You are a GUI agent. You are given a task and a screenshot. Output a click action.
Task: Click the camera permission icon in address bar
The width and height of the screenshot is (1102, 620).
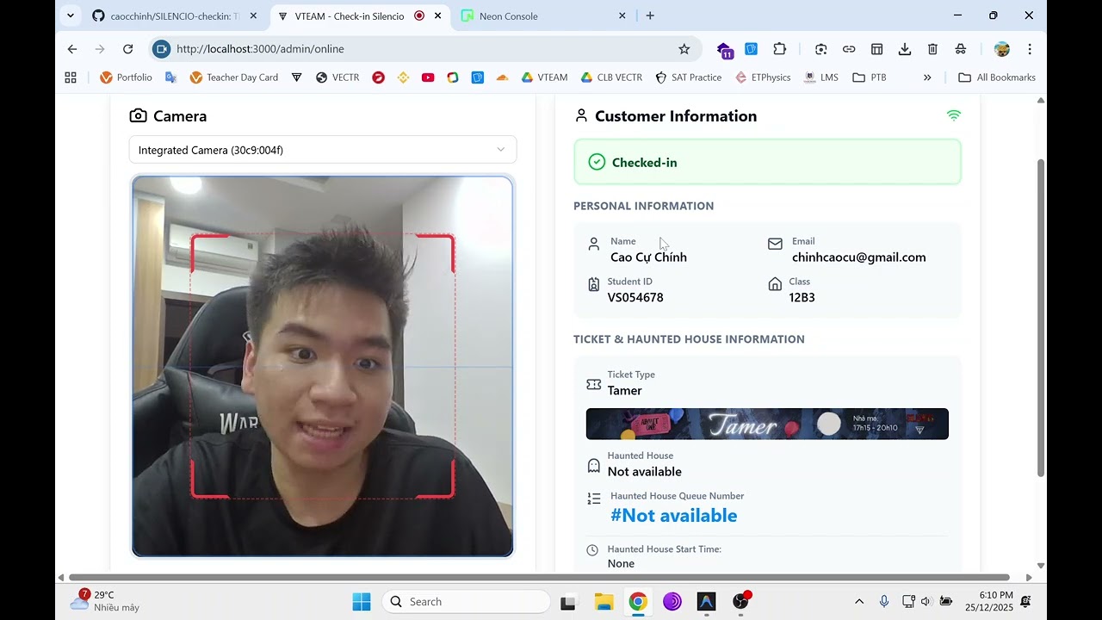click(x=161, y=49)
